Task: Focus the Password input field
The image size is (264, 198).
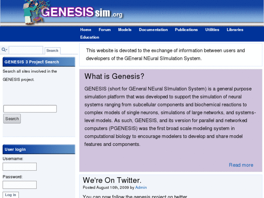Action: tap(20, 185)
